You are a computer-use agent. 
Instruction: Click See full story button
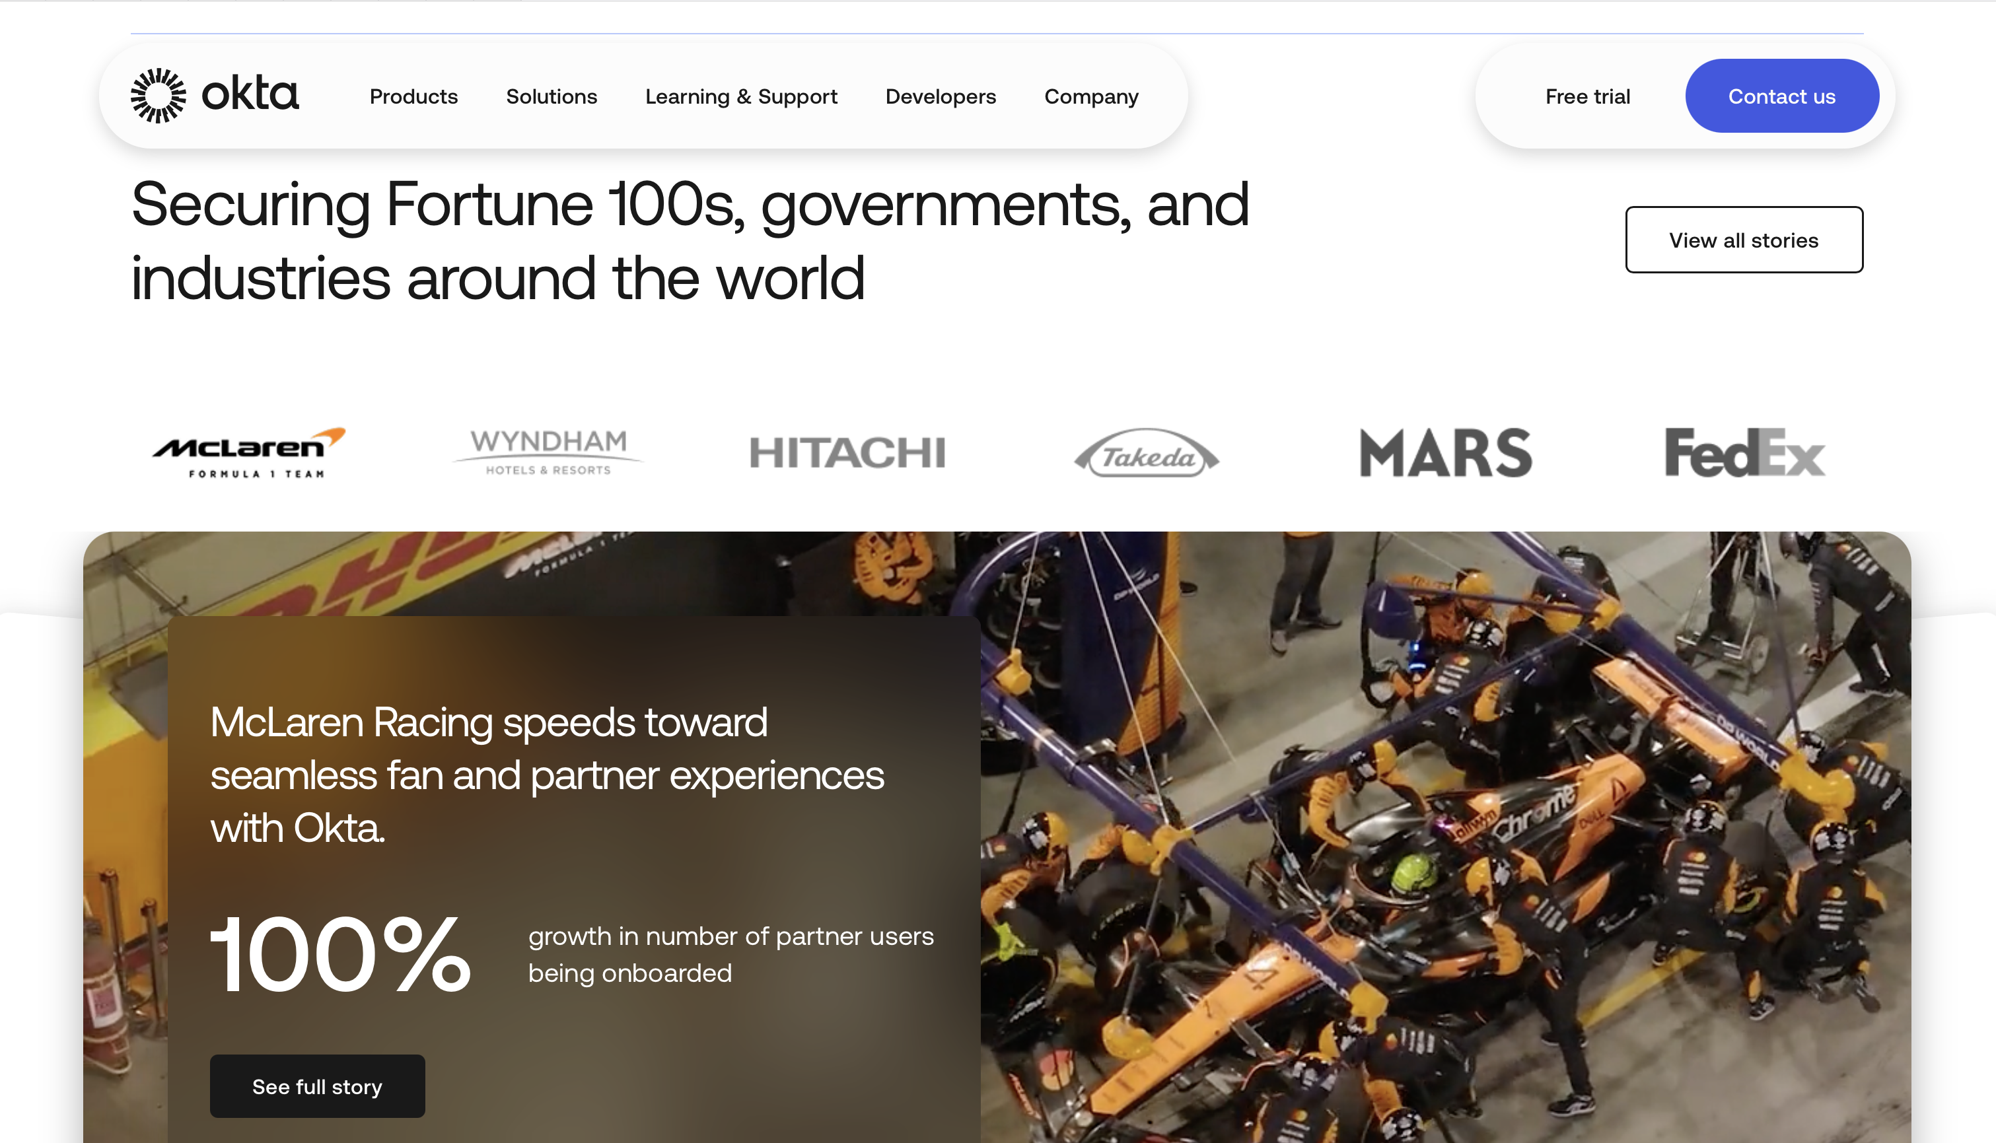[317, 1086]
